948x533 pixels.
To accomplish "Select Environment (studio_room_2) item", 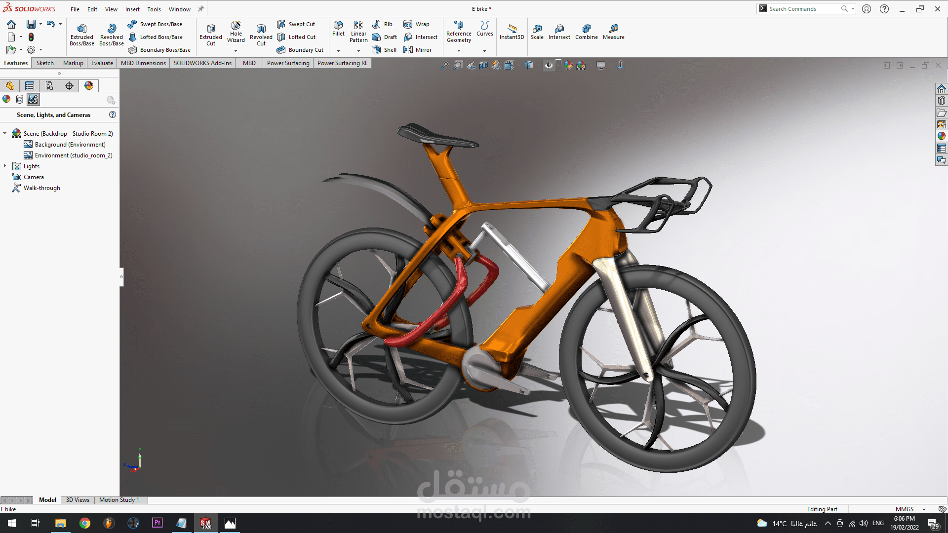I will 73,155.
